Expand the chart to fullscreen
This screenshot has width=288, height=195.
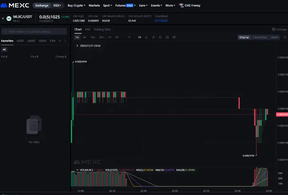tap(285, 37)
